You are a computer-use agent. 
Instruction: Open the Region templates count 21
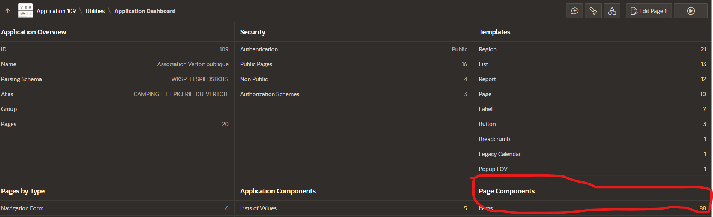pos(703,49)
